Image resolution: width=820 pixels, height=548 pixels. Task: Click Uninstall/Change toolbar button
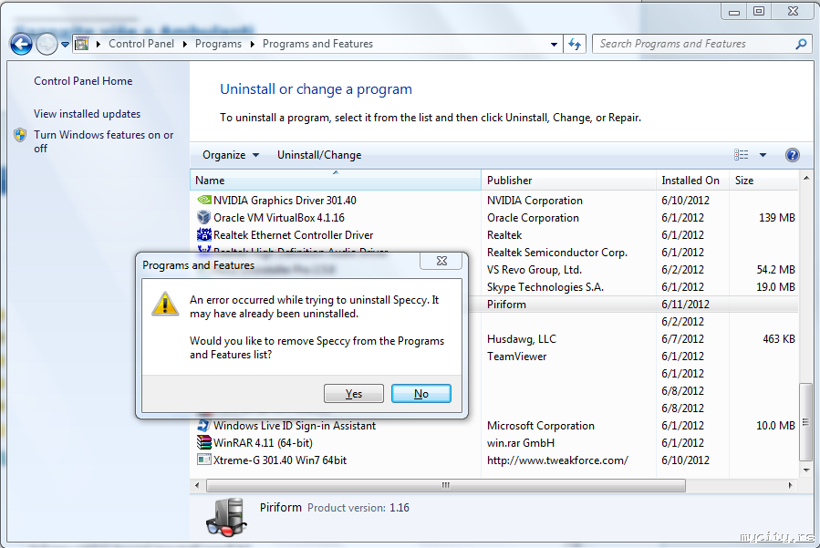click(x=319, y=155)
